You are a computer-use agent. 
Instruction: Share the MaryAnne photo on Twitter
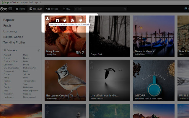point(65,21)
